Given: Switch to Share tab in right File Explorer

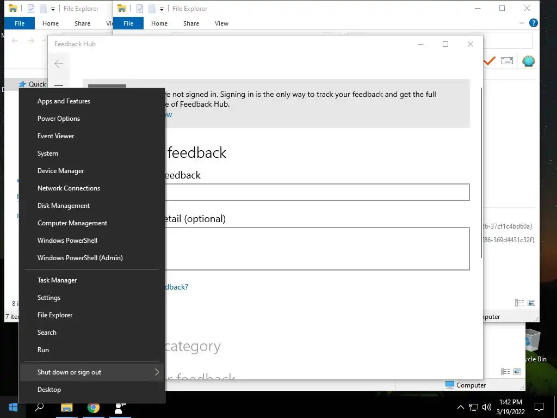Looking at the screenshot, I should [191, 23].
